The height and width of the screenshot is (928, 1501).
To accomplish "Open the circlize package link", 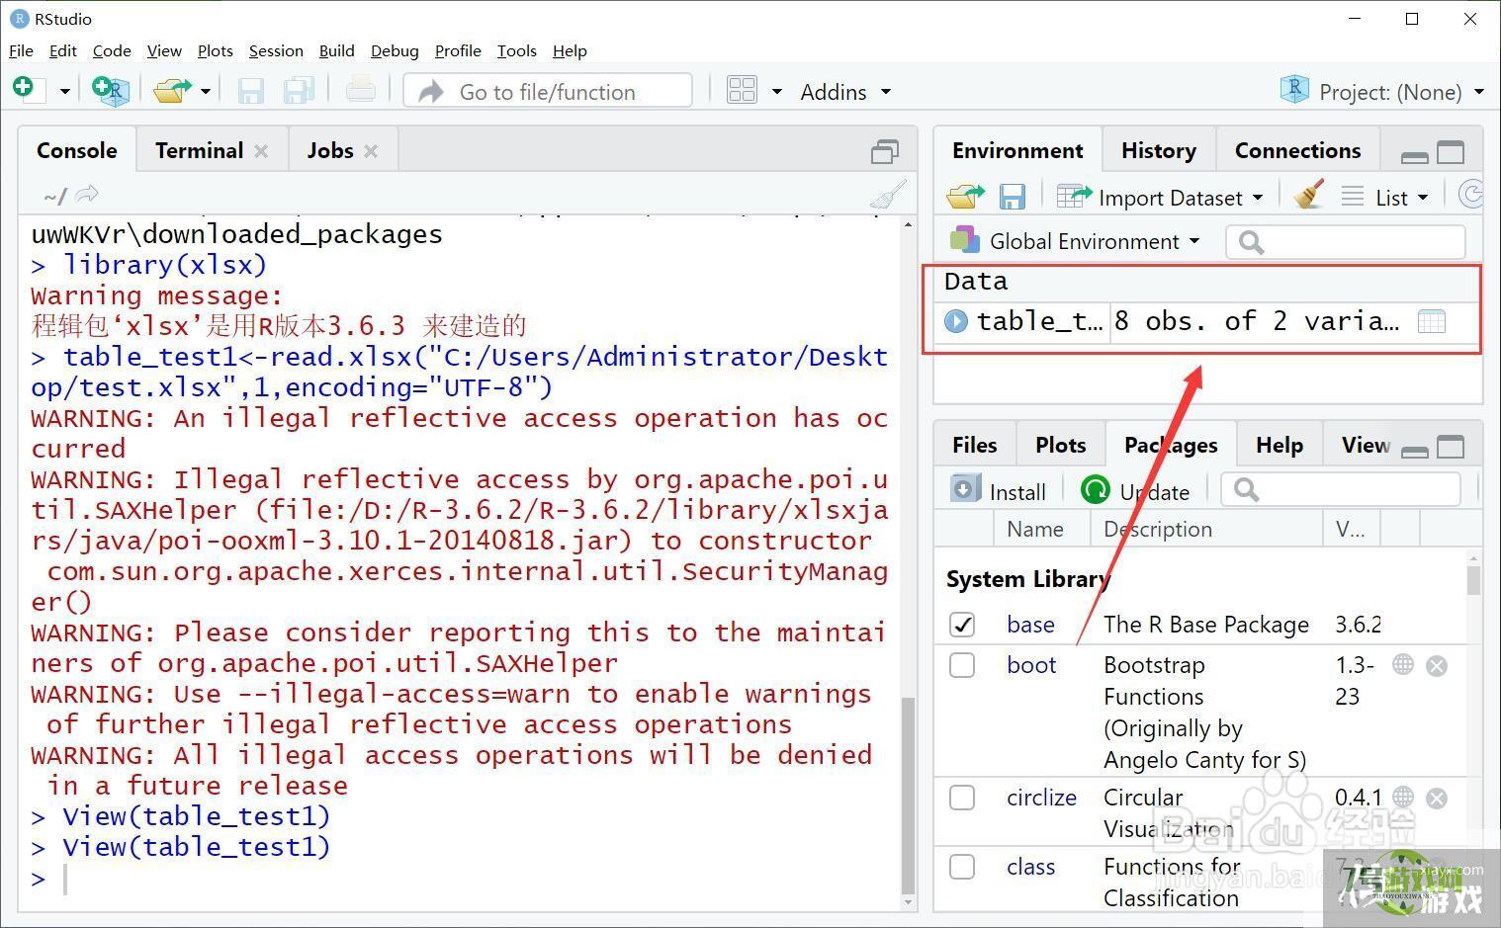I will point(1041,798).
